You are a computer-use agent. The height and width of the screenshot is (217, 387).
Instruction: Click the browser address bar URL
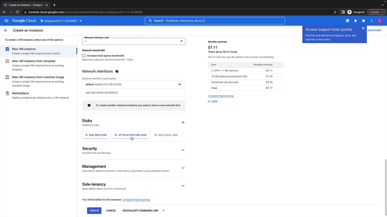(86, 12)
